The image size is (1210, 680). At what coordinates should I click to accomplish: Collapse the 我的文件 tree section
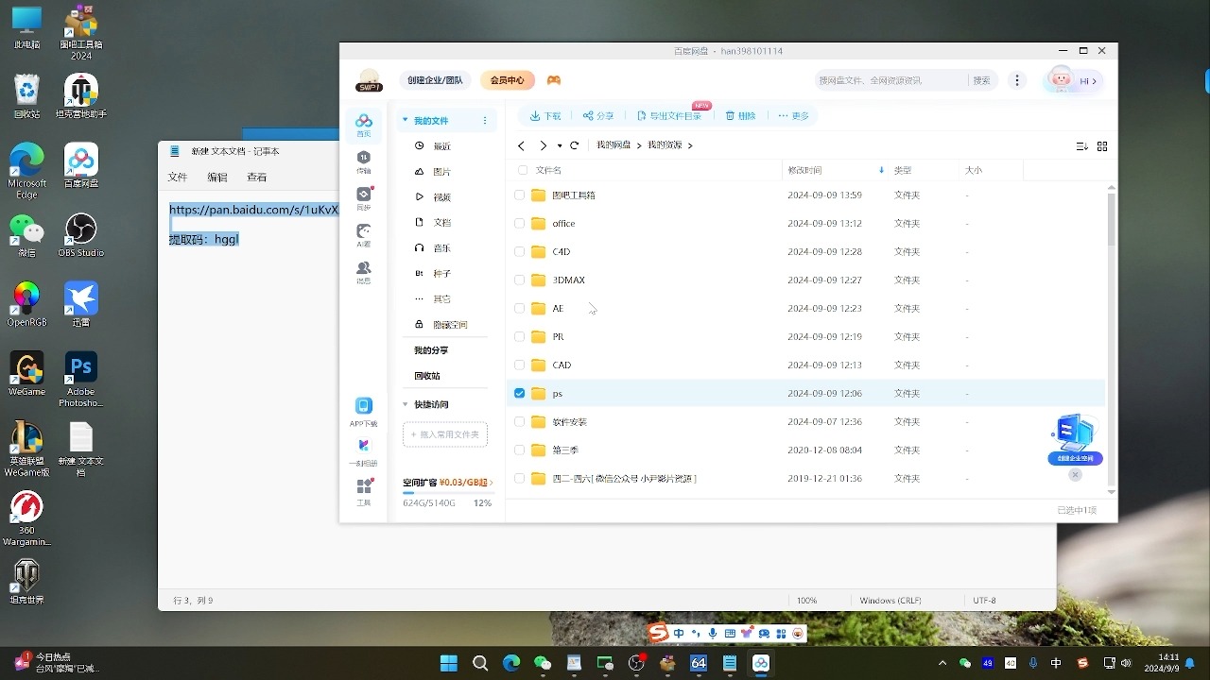406,121
